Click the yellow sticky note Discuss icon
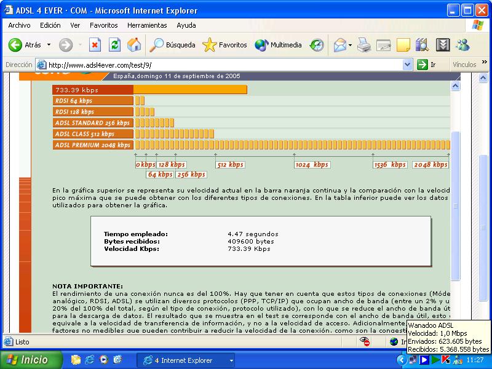The width and height of the screenshot is (492, 369). pyautogui.click(x=403, y=45)
